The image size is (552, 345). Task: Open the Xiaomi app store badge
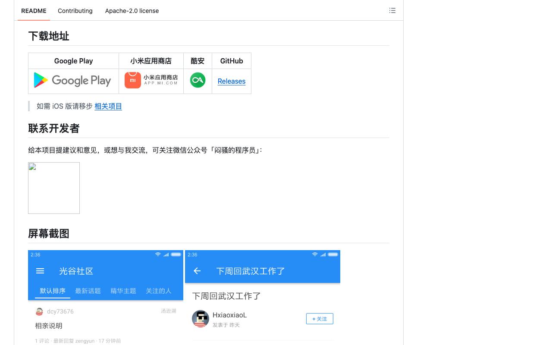[x=151, y=80]
